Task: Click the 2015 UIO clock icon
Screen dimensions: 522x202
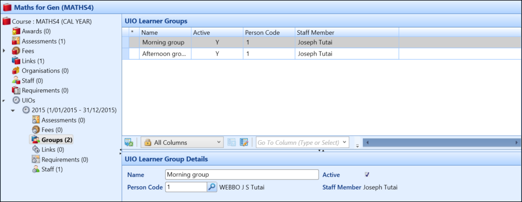Action: click(25, 110)
